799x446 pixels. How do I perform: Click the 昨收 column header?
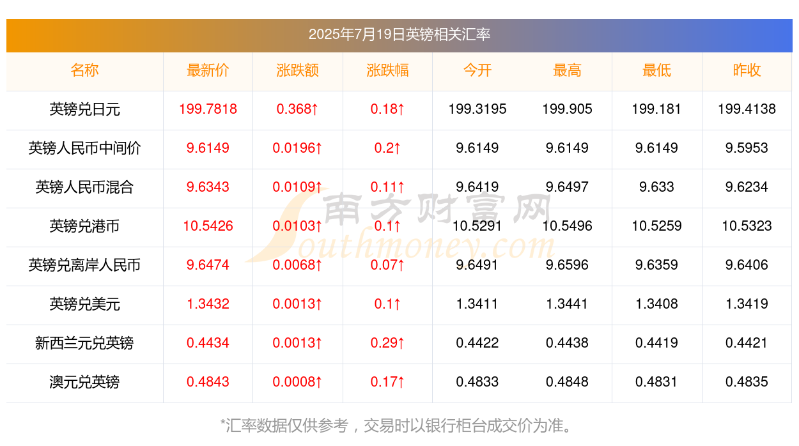click(x=747, y=70)
